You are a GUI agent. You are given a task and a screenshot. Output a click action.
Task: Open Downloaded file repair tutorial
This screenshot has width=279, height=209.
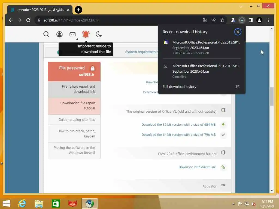tap(74, 106)
